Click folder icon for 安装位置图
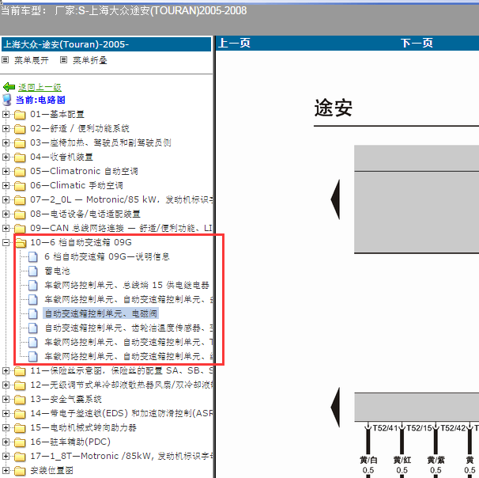Screen dimensions: 479x478 tap(20, 471)
